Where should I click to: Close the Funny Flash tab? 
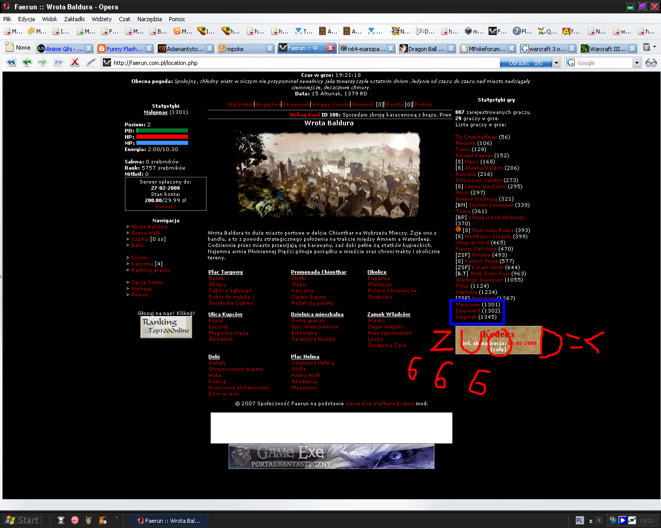point(149,48)
